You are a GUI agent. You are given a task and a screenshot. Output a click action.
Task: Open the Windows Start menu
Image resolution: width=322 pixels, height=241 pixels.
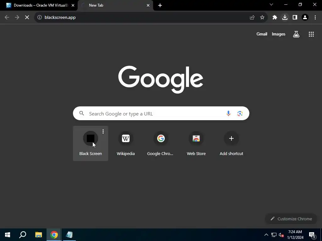8,235
